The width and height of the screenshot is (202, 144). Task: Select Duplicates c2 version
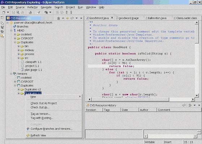pyautogui.click(x=33, y=89)
